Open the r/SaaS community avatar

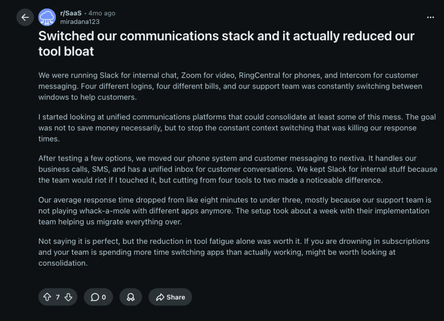(47, 17)
